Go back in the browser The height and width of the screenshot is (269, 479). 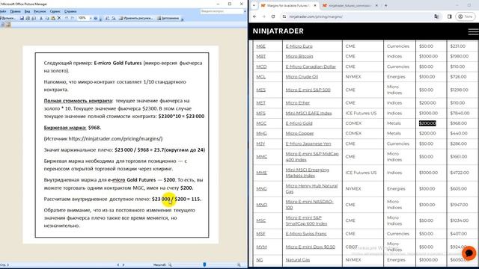point(254,16)
